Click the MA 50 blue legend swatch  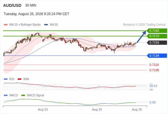pos(46,25)
